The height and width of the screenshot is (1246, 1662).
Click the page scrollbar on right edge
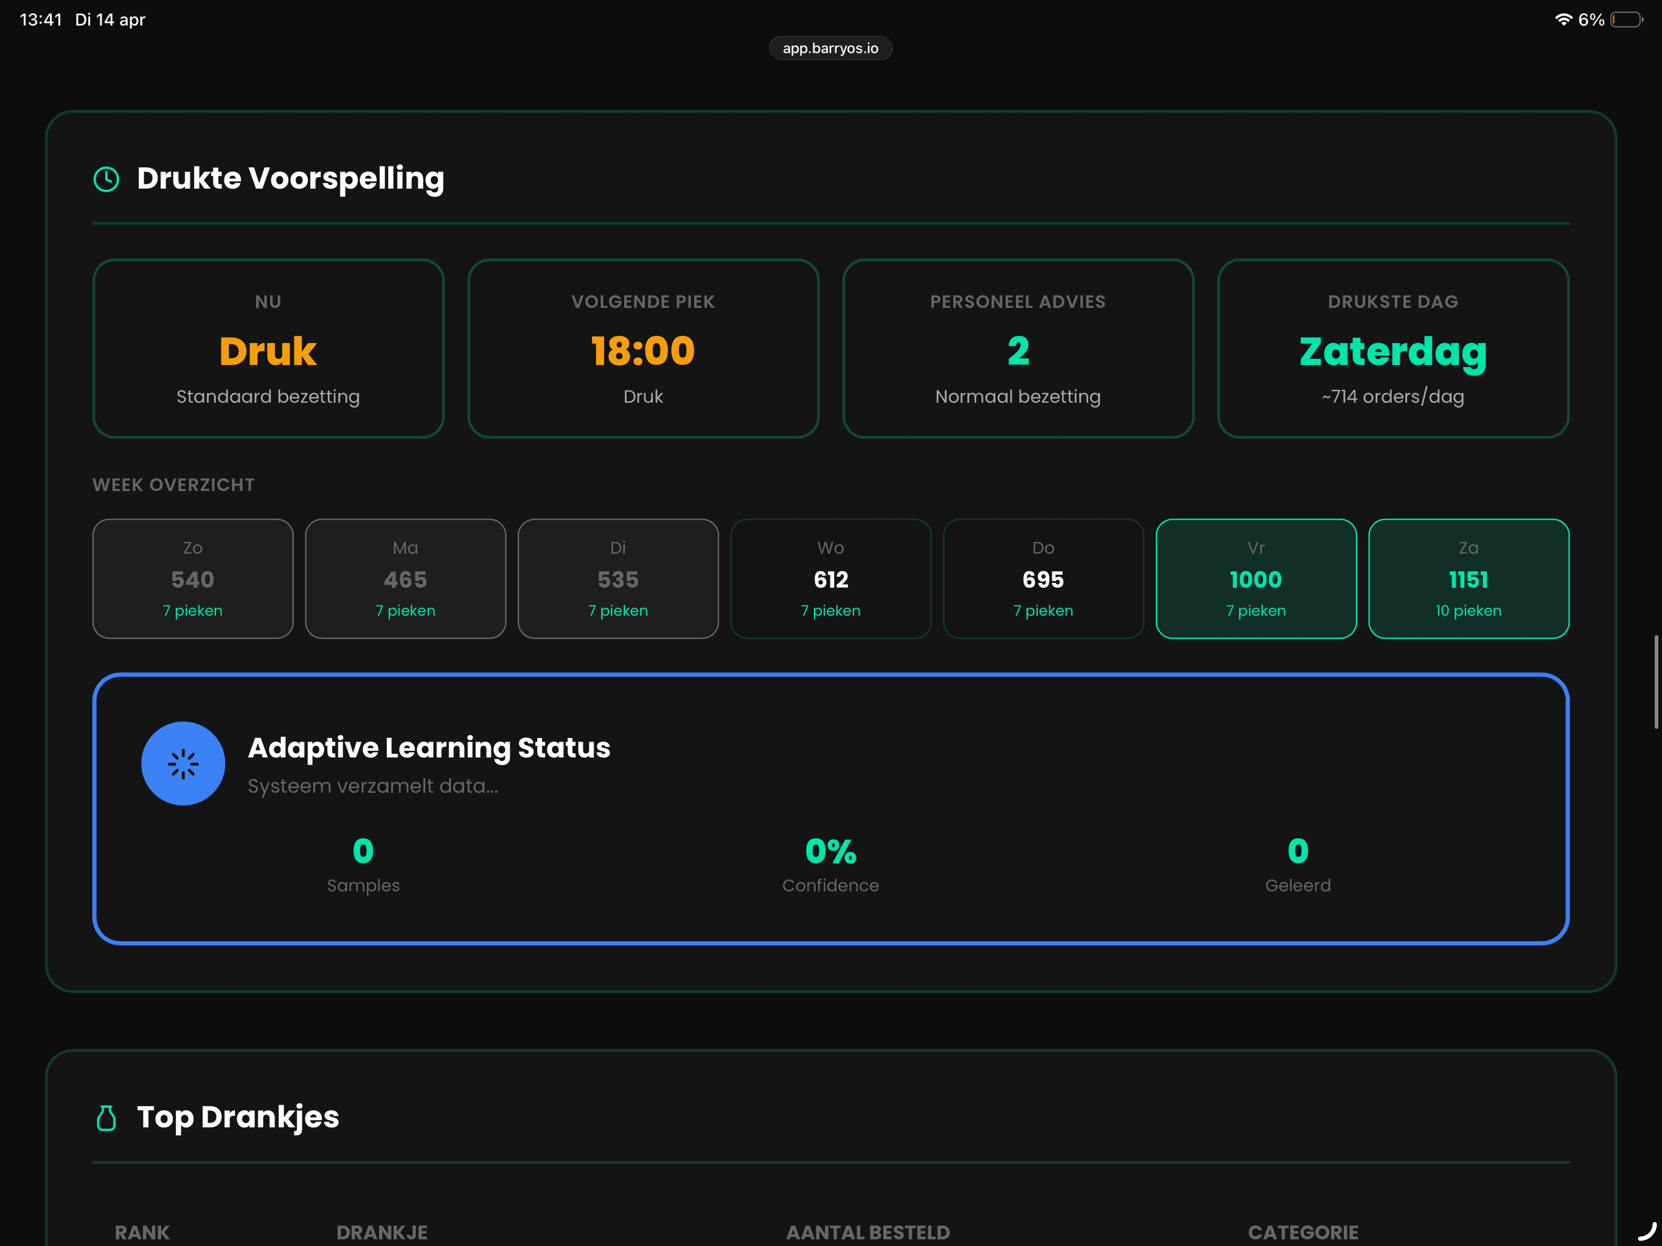click(1655, 681)
